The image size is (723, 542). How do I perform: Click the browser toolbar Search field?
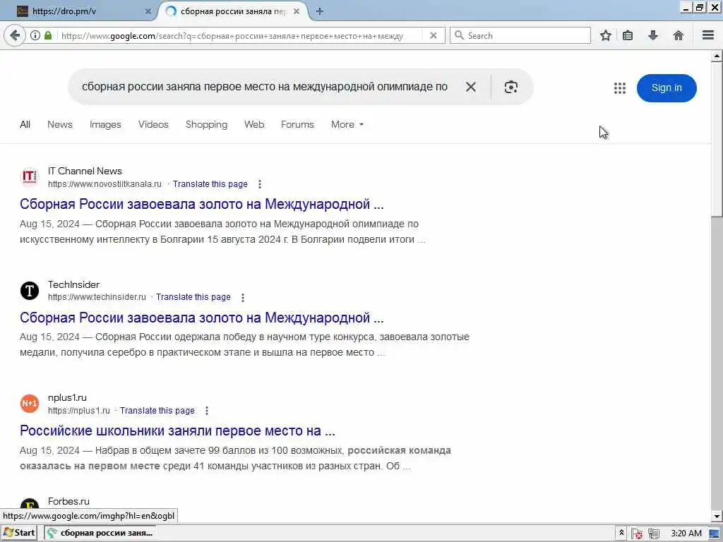(520, 35)
